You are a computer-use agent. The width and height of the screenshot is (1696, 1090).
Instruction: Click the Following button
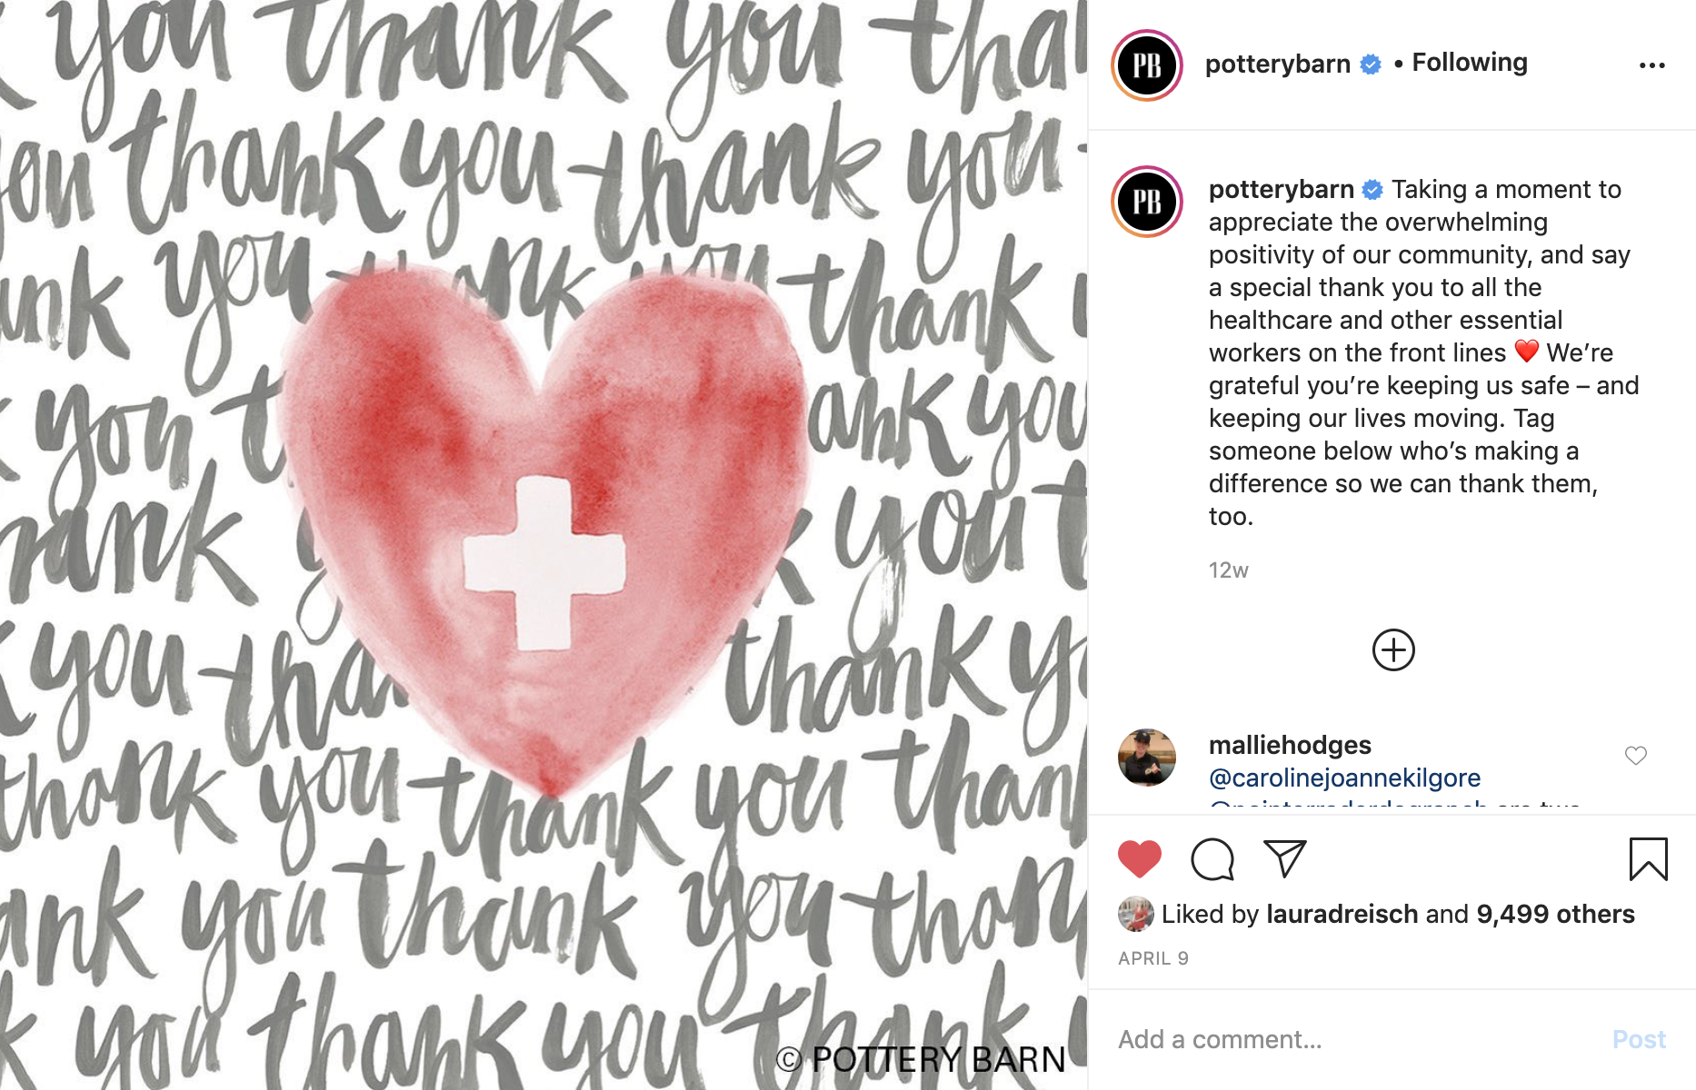coord(1470,63)
